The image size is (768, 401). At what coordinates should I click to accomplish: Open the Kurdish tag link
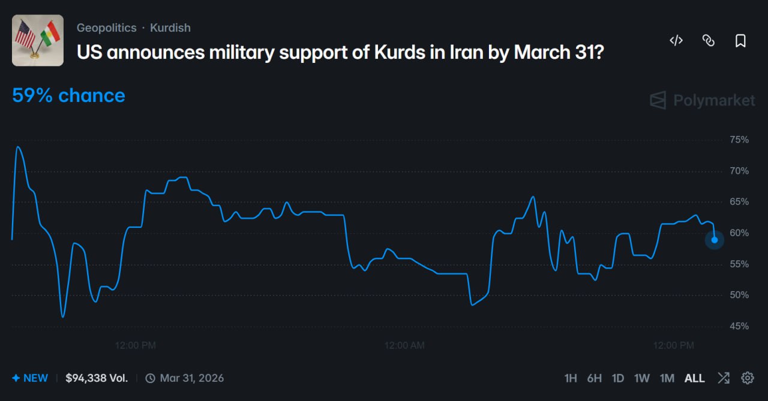coord(170,28)
